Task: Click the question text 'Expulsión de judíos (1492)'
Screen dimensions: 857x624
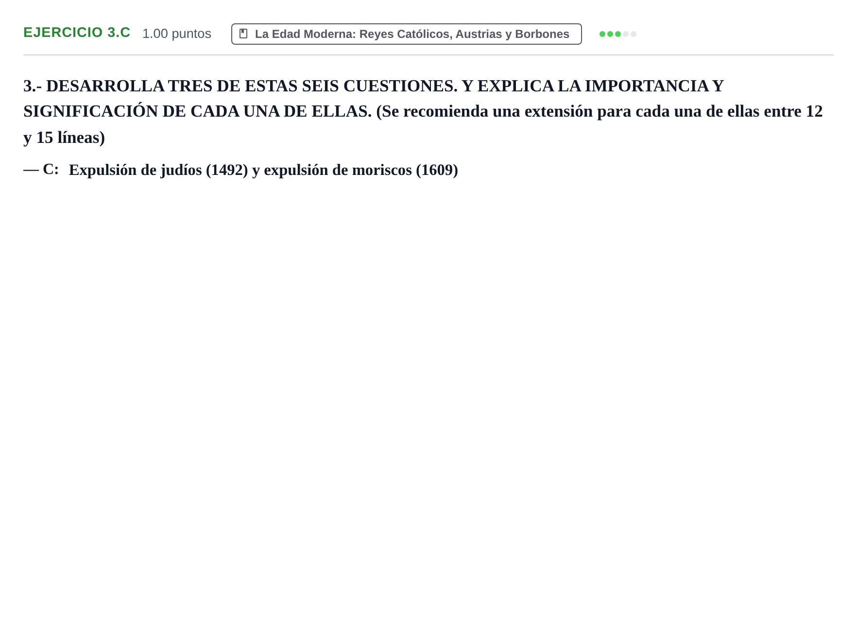Action: pos(158,170)
